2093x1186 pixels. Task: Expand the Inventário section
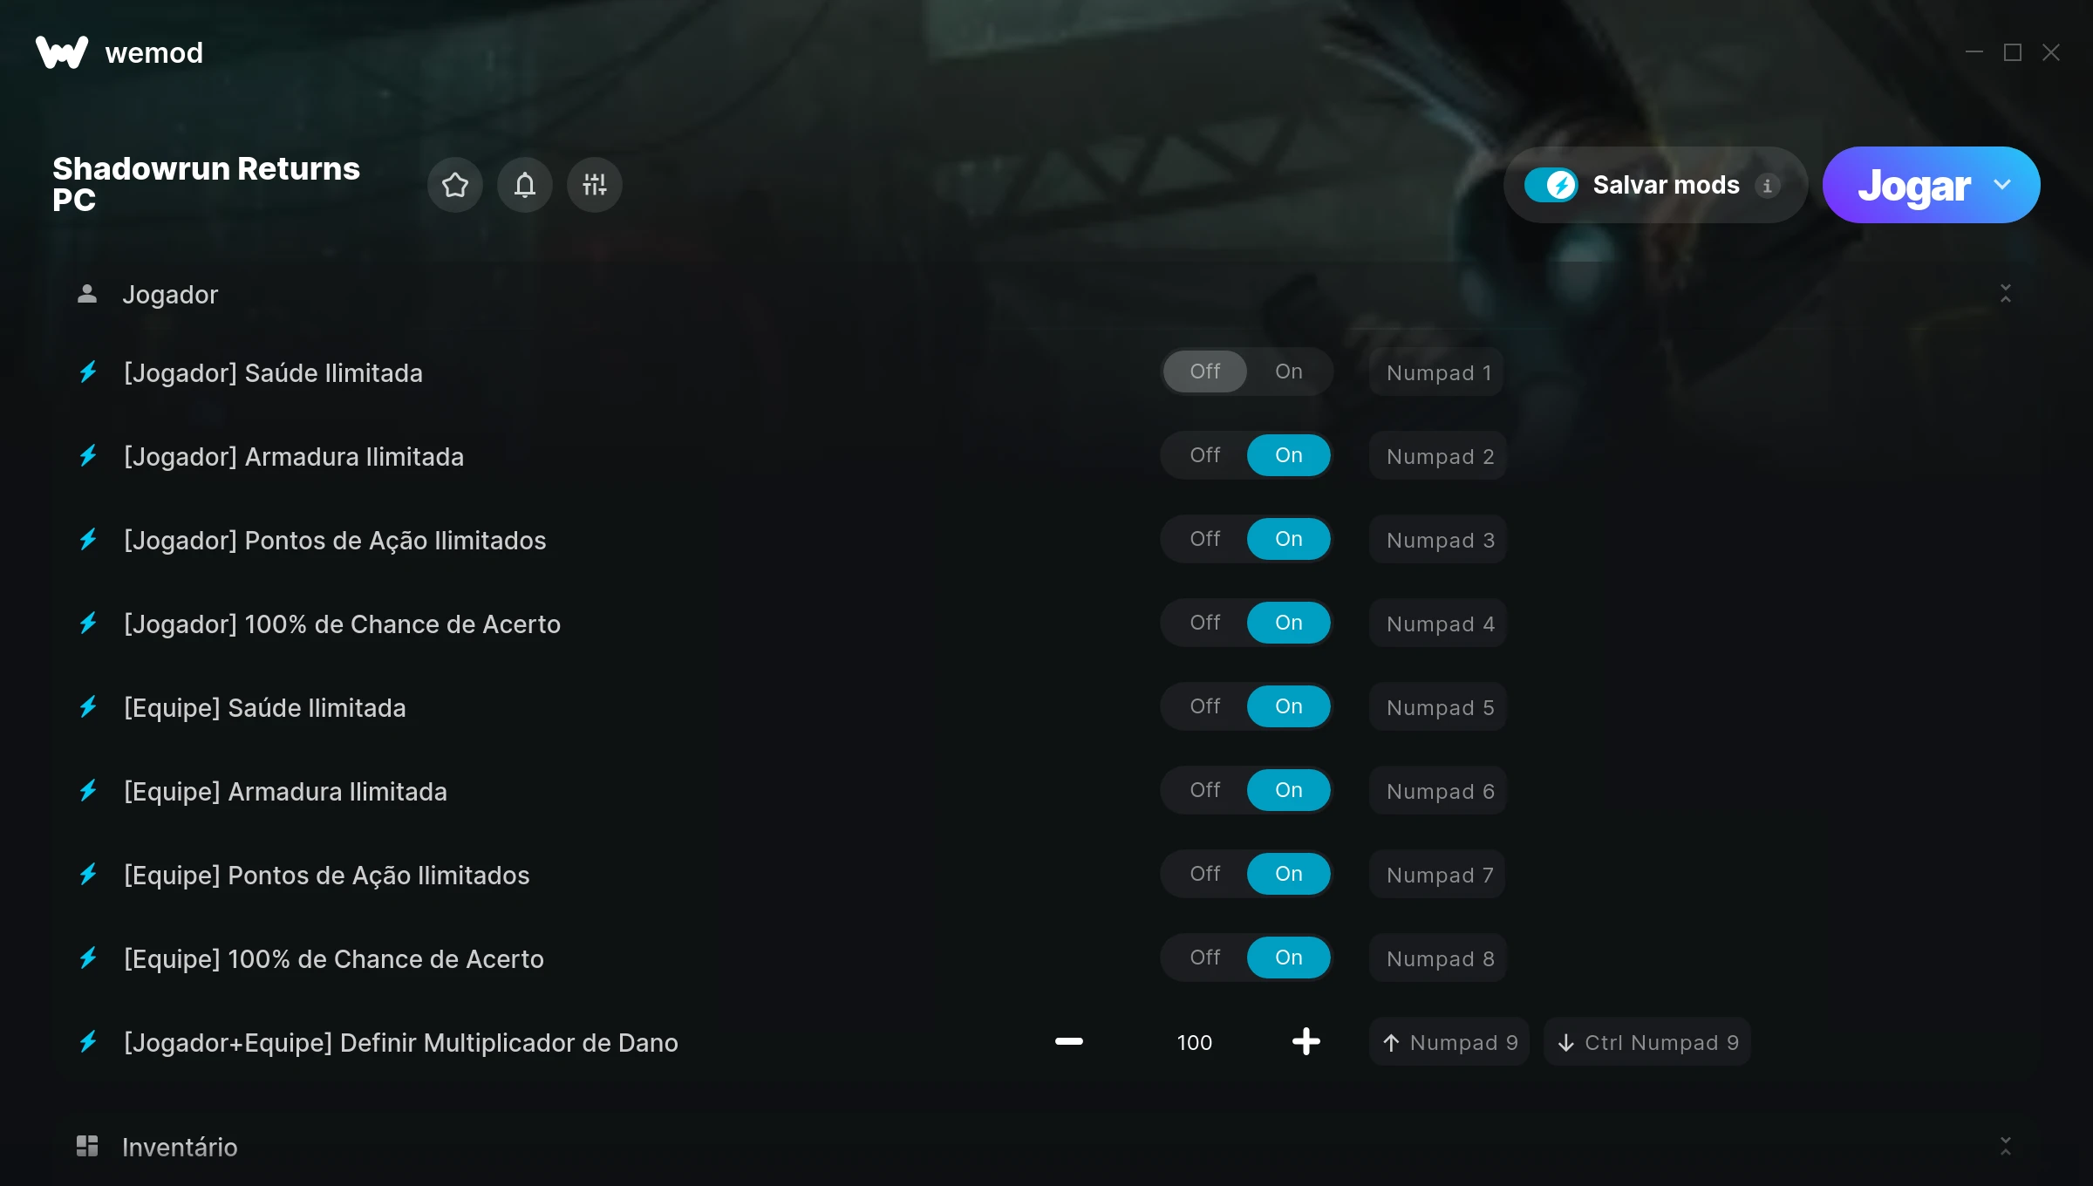click(x=2006, y=1146)
